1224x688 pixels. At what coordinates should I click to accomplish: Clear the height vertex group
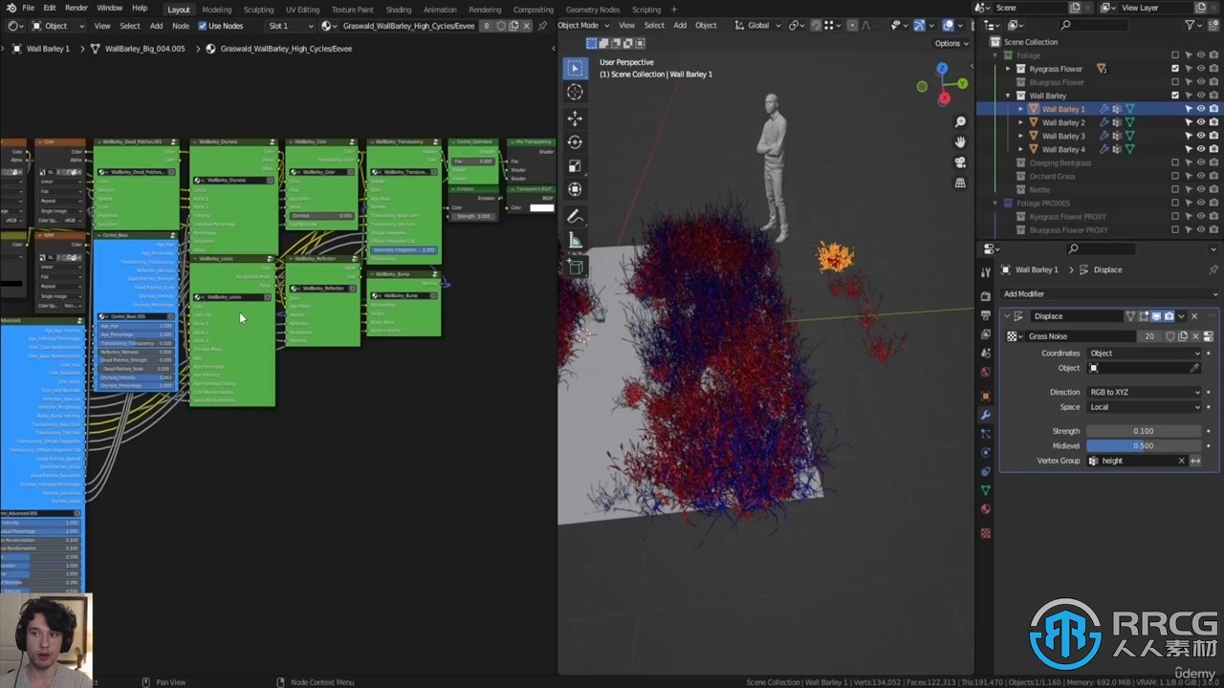click(1181, 461)
